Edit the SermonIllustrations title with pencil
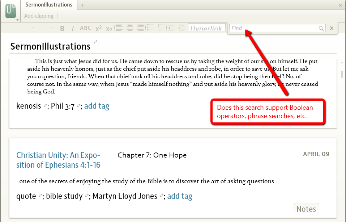 [x=95, y=42]
